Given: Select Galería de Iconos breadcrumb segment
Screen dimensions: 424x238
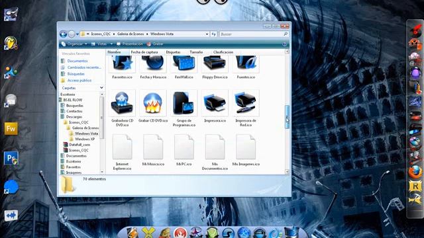Looking at the screenshot, I should point(131,34).
